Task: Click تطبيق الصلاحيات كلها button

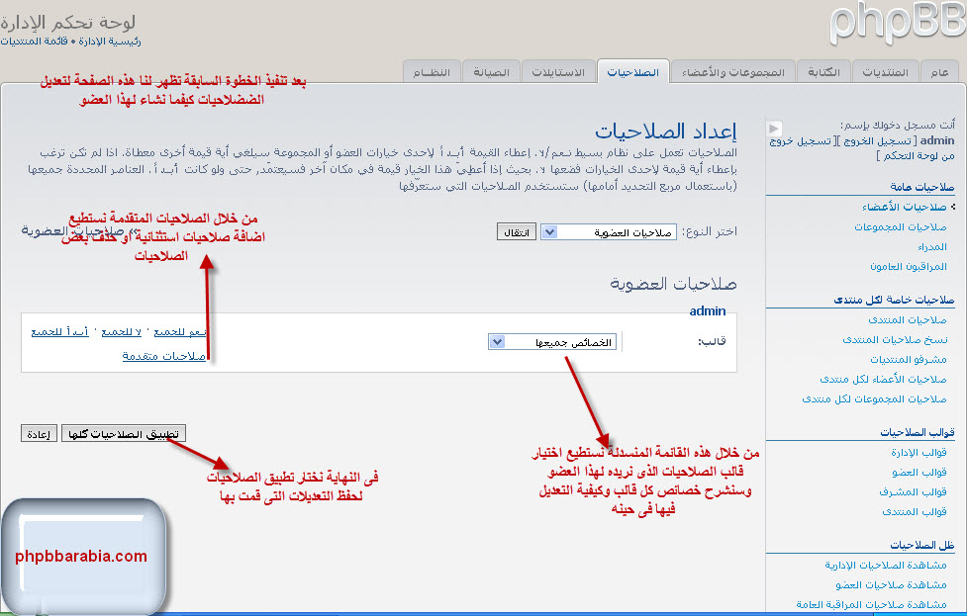Action: tap(124, 434)
